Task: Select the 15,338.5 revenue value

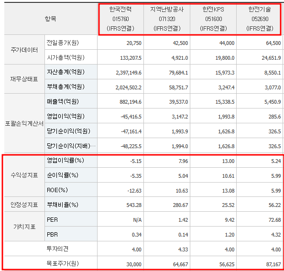Action: (x=225, y=102)
